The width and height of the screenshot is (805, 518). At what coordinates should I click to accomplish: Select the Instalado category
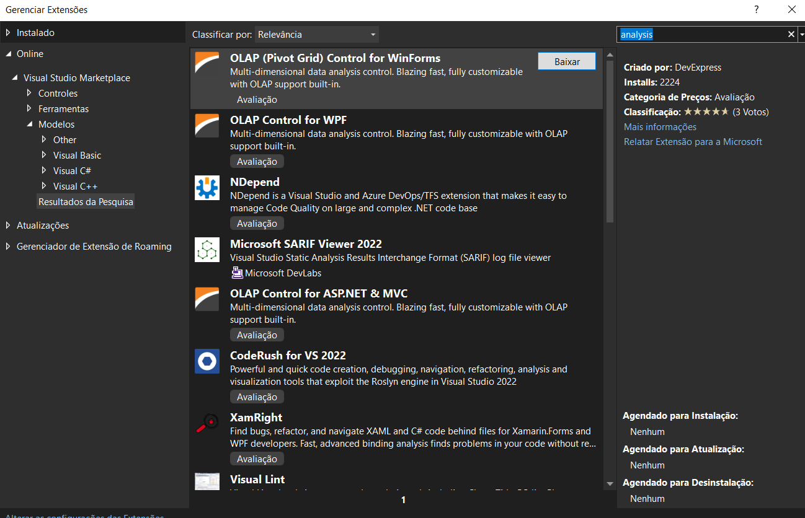tap(35, 33)
